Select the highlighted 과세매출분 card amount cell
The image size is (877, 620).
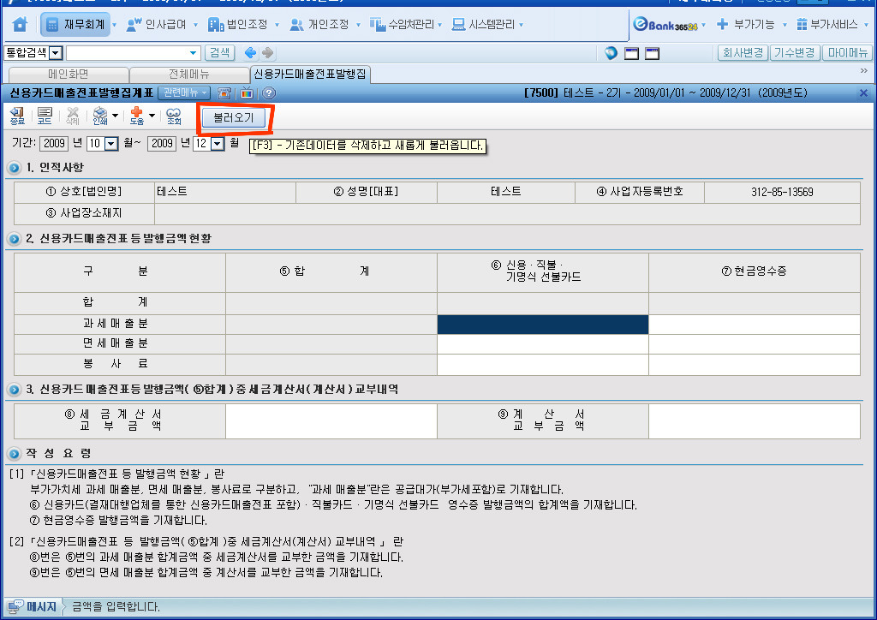[542, 325]
